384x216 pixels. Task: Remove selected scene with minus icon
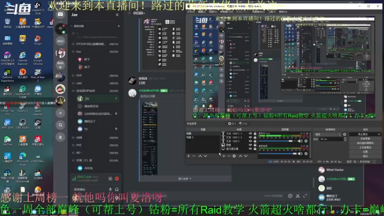point(194,156)
